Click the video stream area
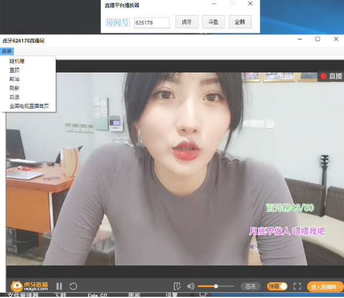344x298 pixels. (x=175, y=169)
